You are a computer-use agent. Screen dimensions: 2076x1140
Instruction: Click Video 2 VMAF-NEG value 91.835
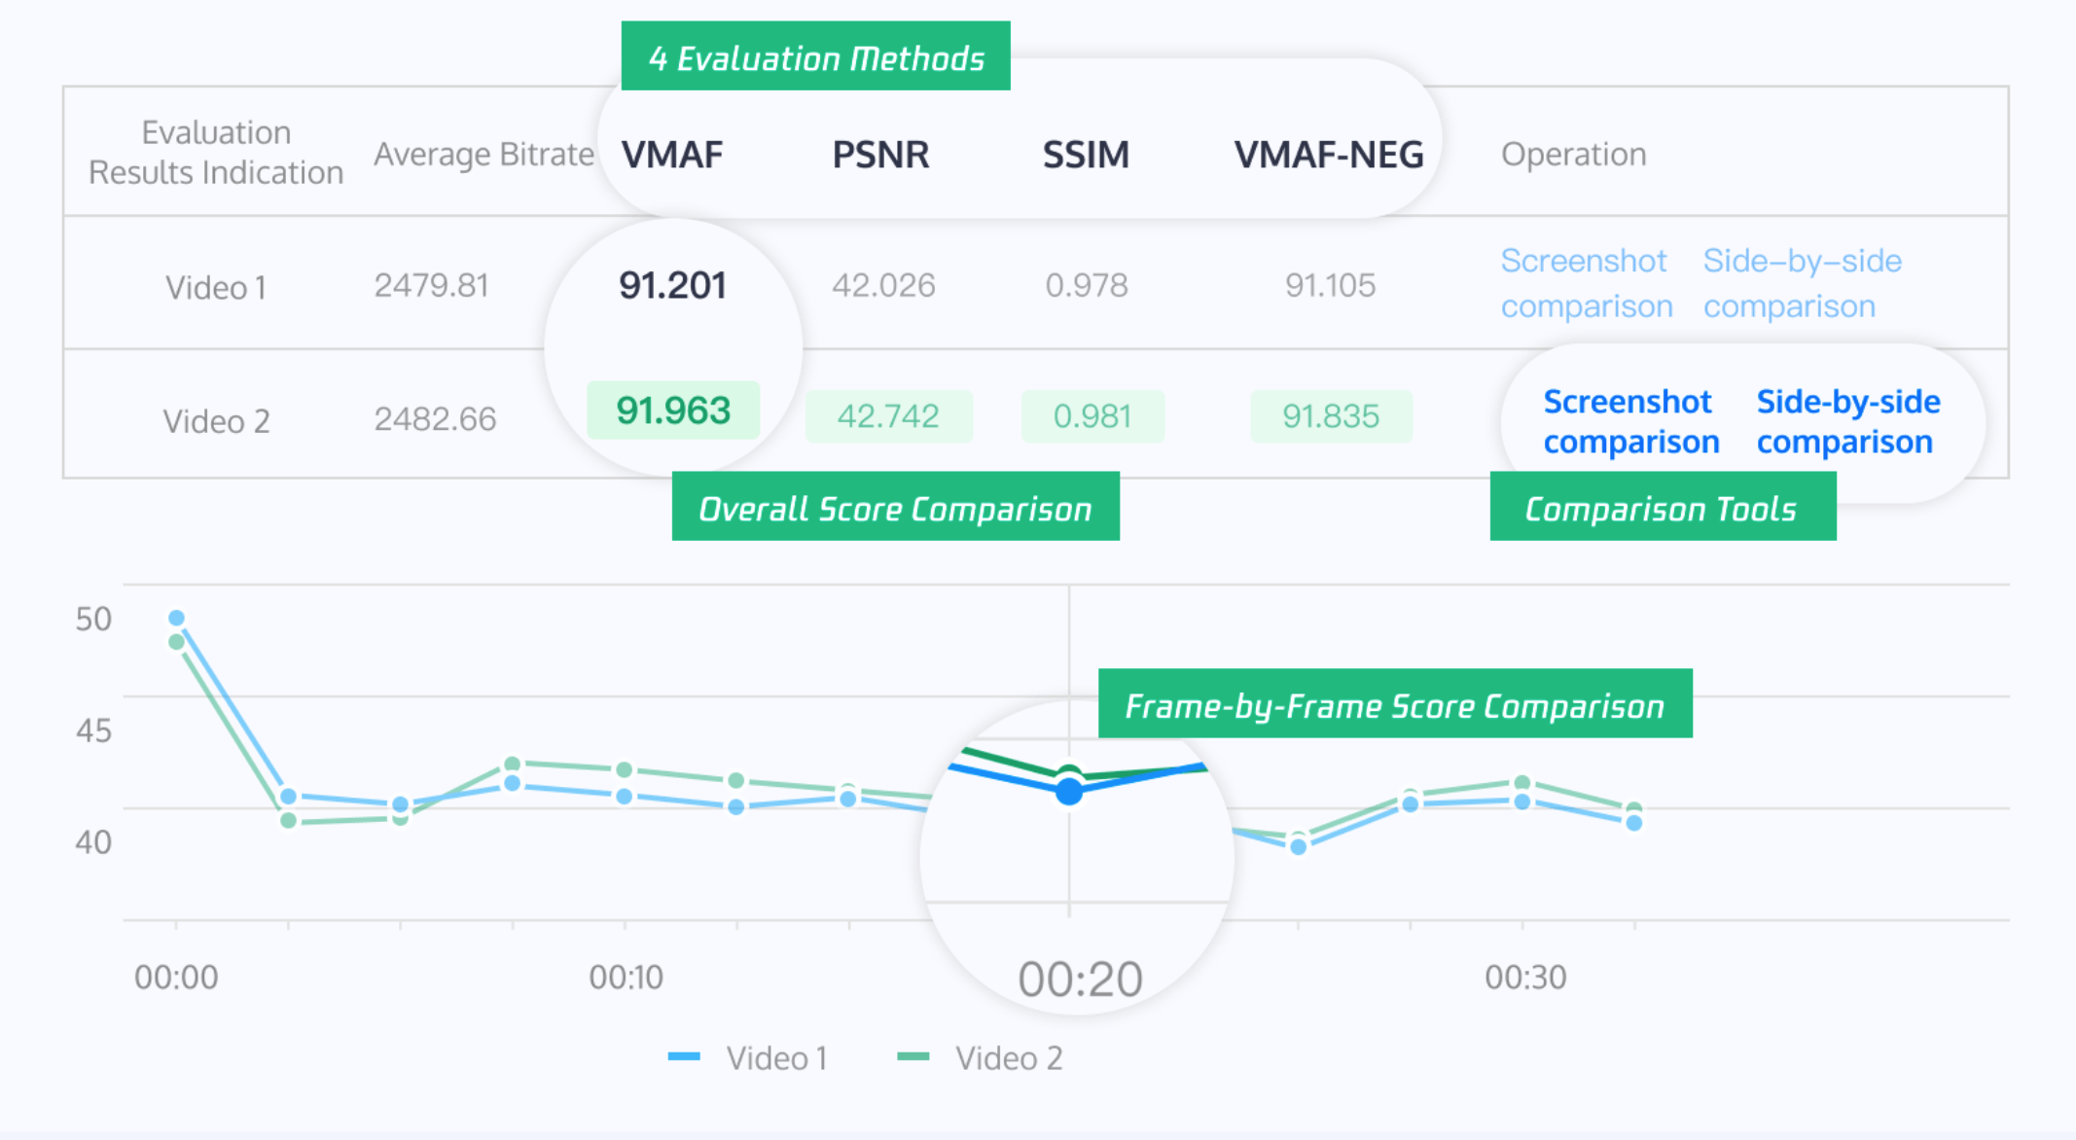[1330, 416]
